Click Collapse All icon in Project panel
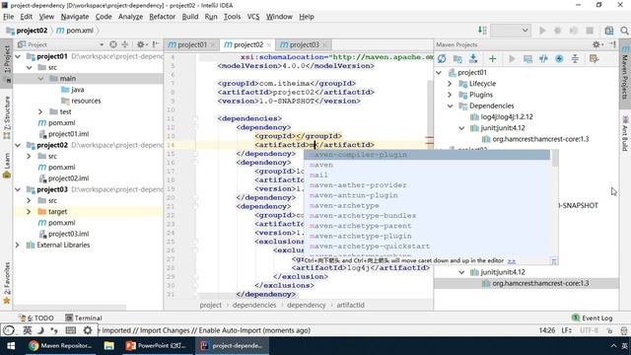The width and height of the screenshot is (631, 355). pos(125,44)
